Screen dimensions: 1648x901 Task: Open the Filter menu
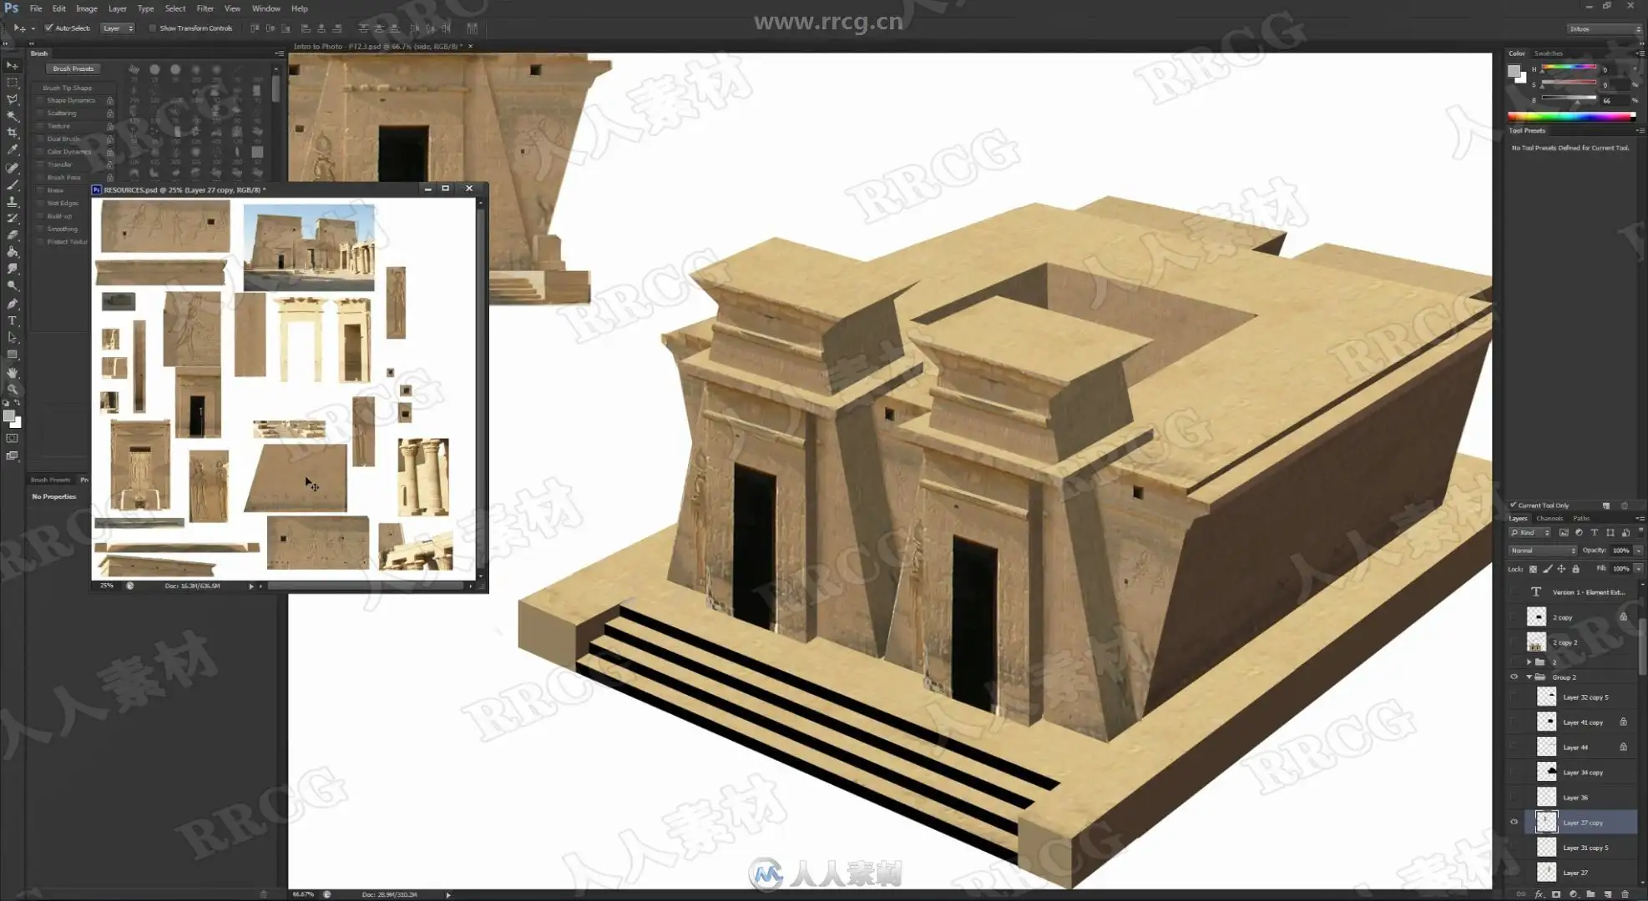pyautogui.click(x=205, y=8)
